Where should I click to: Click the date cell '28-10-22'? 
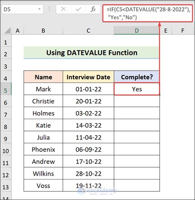coord(88,173)
